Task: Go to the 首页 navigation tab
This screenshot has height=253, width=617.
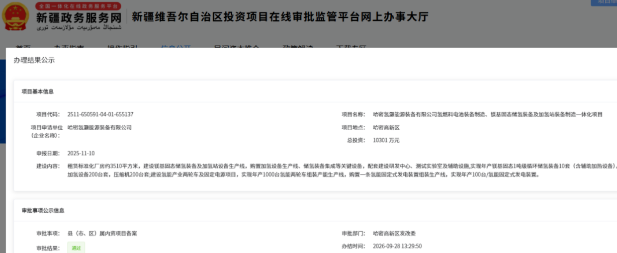Action: pos(23,48)
